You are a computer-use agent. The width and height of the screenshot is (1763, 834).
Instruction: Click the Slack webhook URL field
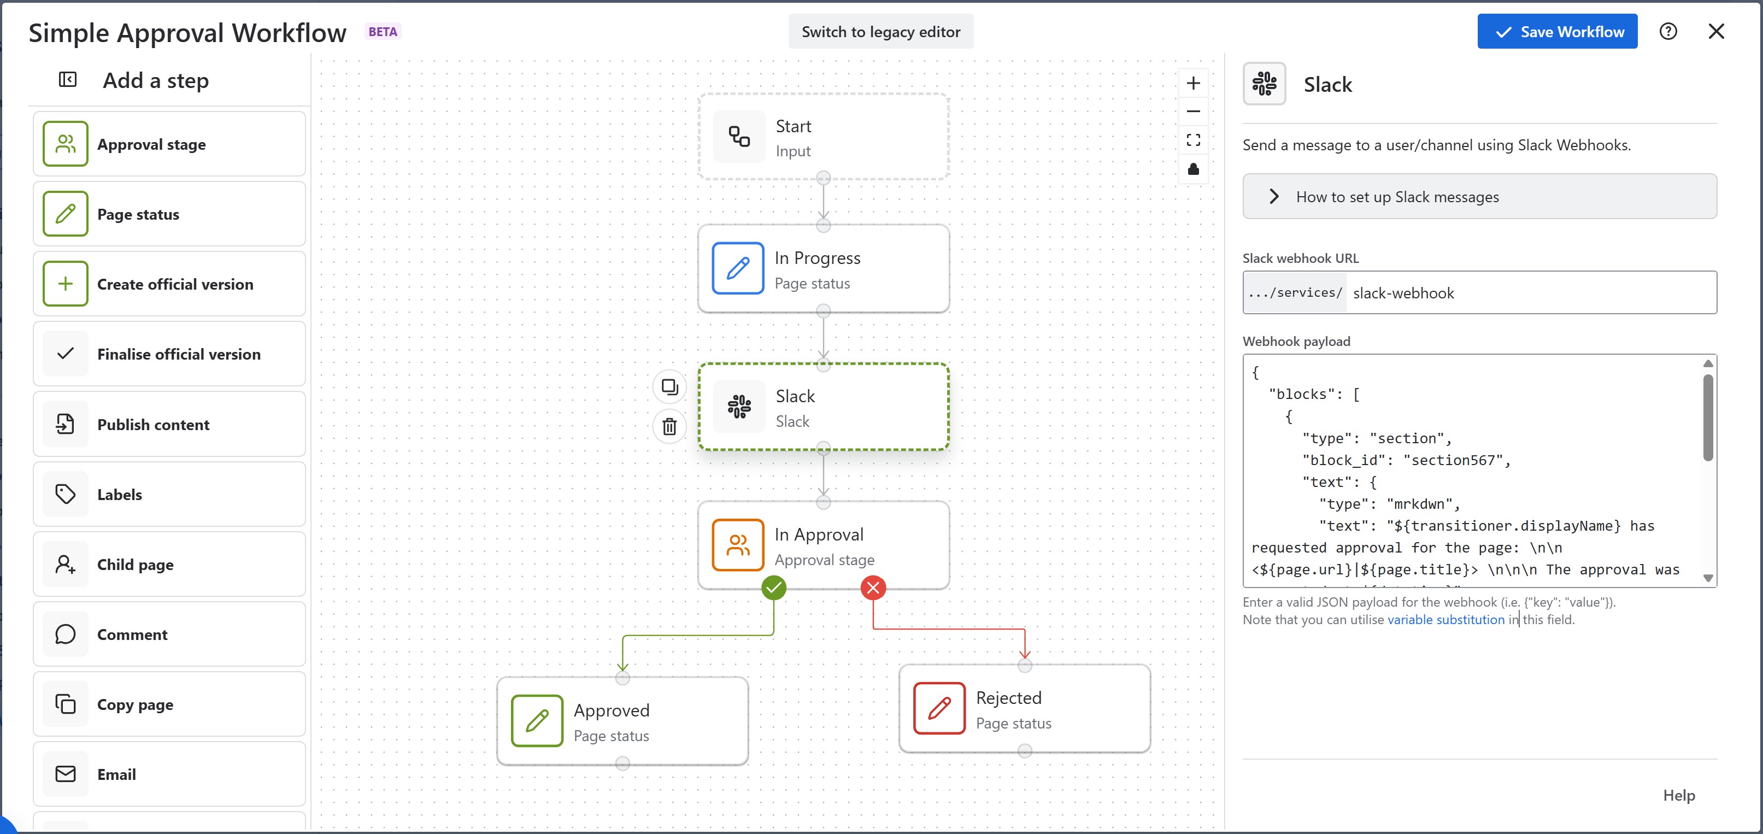pos(1530,293)
